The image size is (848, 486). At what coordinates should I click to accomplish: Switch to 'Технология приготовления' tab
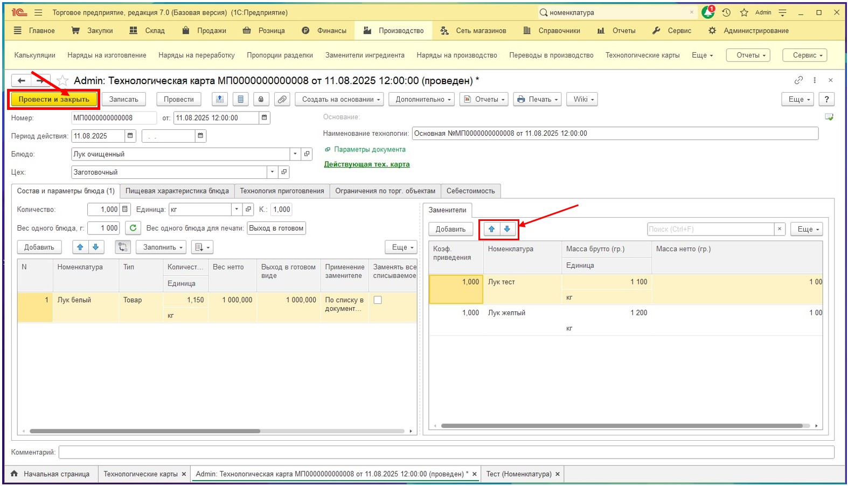point(282,191)
